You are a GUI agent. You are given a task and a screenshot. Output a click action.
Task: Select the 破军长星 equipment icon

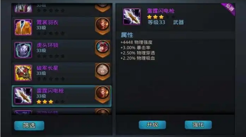click(23, 73)
